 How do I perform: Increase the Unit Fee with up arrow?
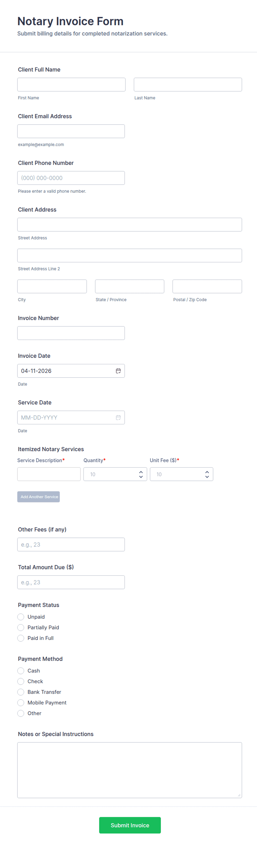pos(207,472)
